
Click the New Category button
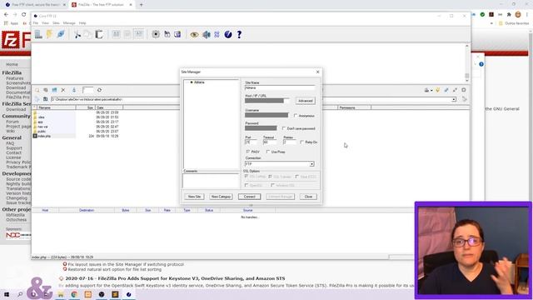(x=221, y=197)
